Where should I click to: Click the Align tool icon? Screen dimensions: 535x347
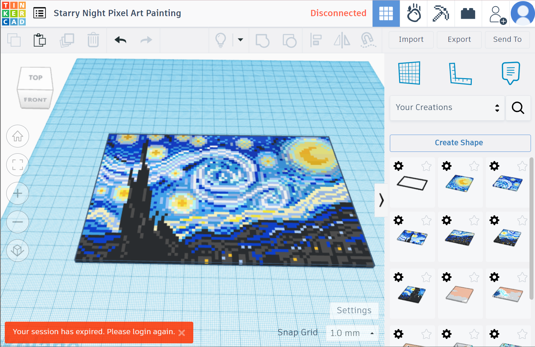316,40
